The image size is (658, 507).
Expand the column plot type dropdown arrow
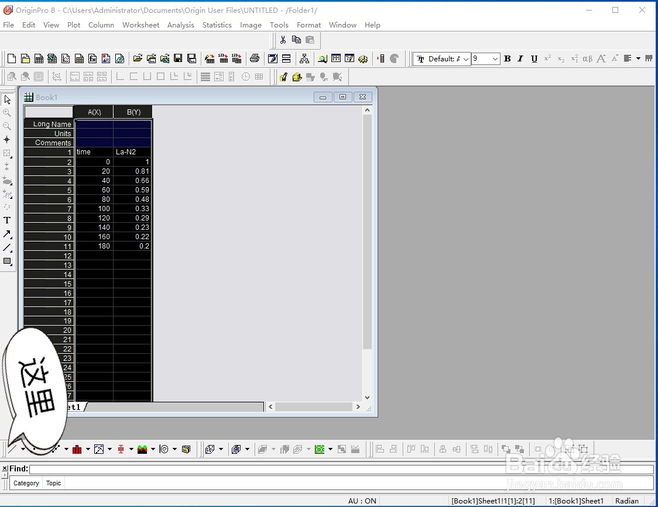[x=88, y=449]
